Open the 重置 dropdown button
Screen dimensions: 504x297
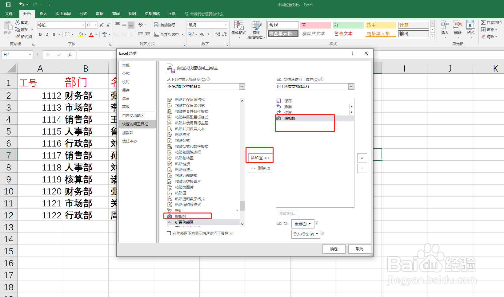303,224
